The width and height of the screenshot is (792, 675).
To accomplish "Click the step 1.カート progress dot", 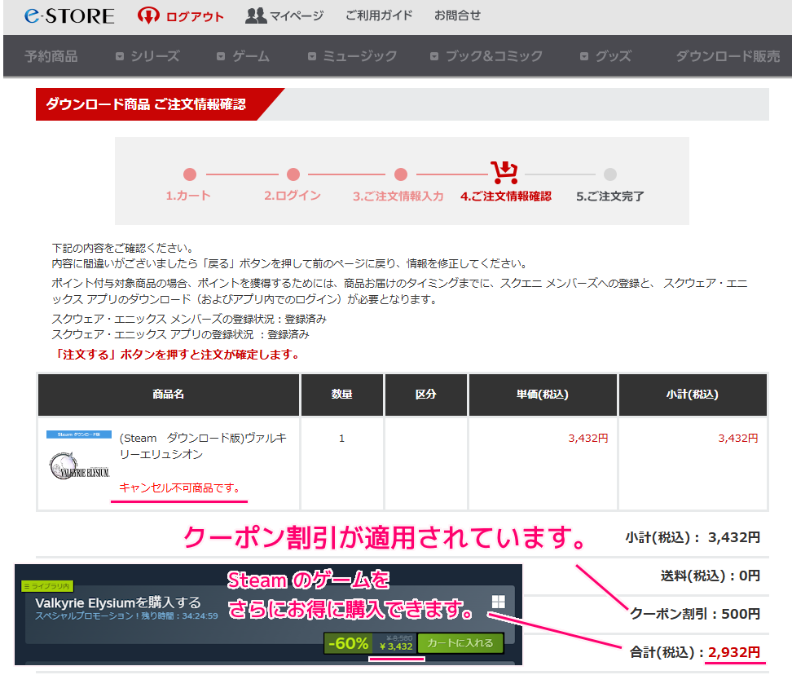I will tap(190, 174).
